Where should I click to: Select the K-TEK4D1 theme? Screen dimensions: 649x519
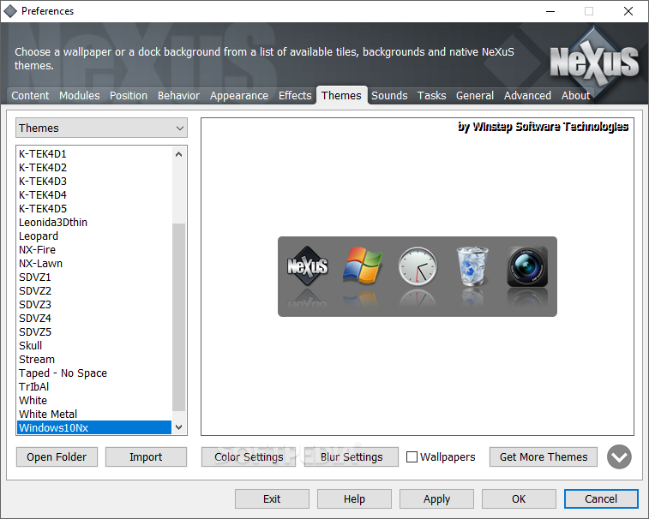pyautogui.click(x=94, y=154)
